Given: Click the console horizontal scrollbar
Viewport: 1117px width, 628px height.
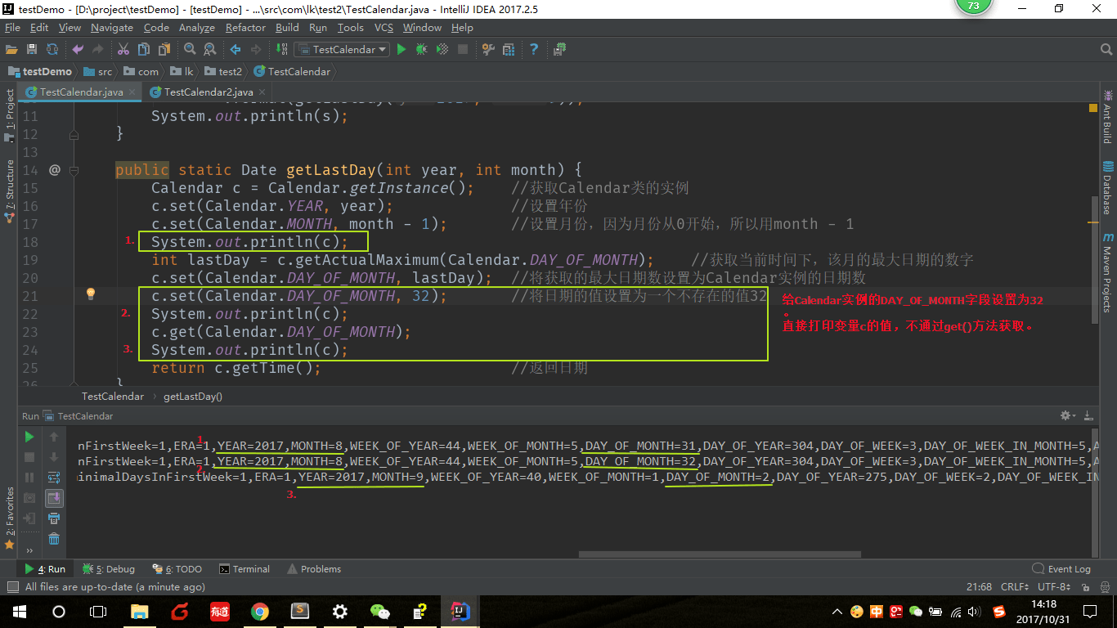Looking at the screenshot, I should point(720,554).
